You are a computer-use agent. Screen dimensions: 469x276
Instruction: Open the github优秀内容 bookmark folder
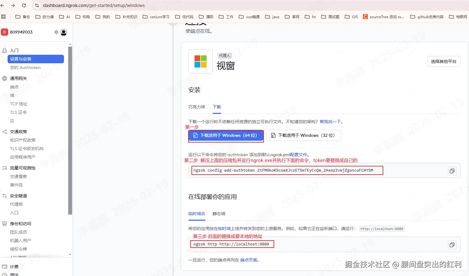click(427, 17)
